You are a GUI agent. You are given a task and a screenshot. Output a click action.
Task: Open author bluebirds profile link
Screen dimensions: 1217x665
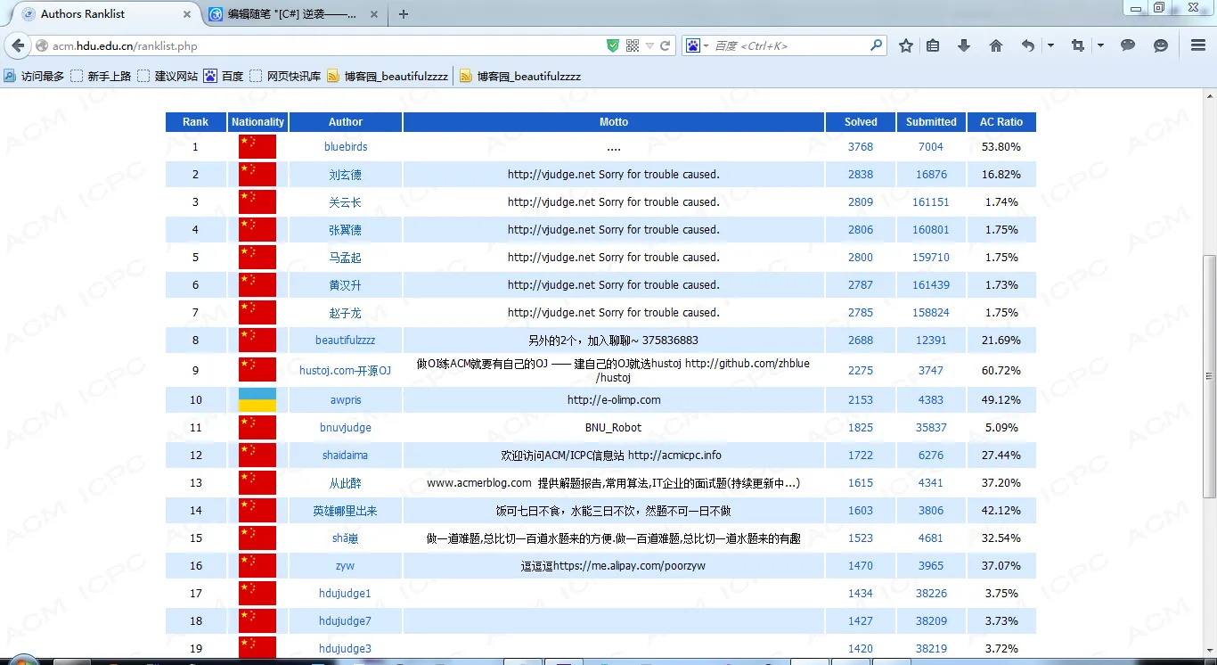coord(346,147)
